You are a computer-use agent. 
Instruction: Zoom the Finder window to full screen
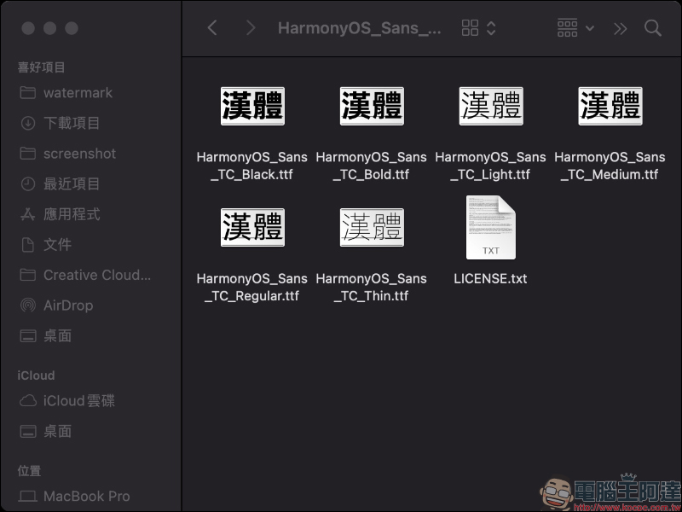pyautogui.click(x=72, y=28)
